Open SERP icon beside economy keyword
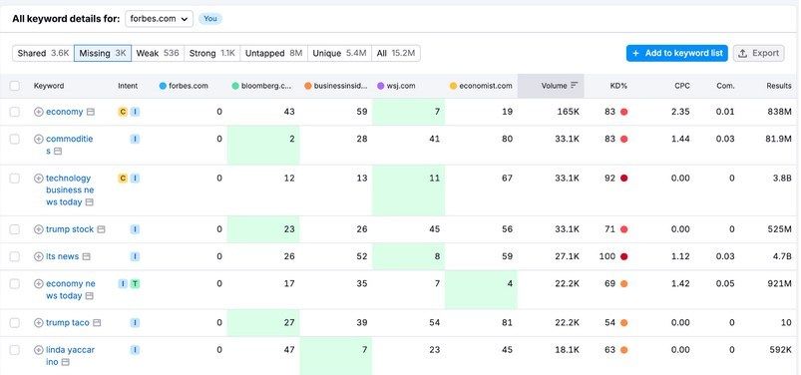This screenshot has width=801, height=375. 91,112
